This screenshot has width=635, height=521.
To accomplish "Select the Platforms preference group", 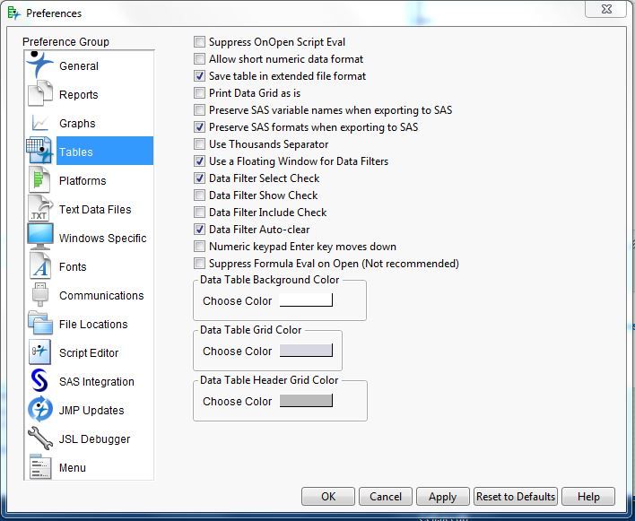I will [x=83, y=181].
